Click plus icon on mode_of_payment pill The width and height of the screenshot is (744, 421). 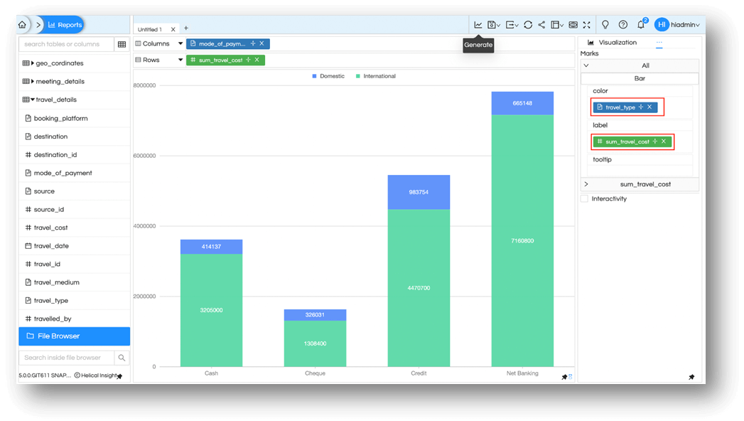point(253,43)
